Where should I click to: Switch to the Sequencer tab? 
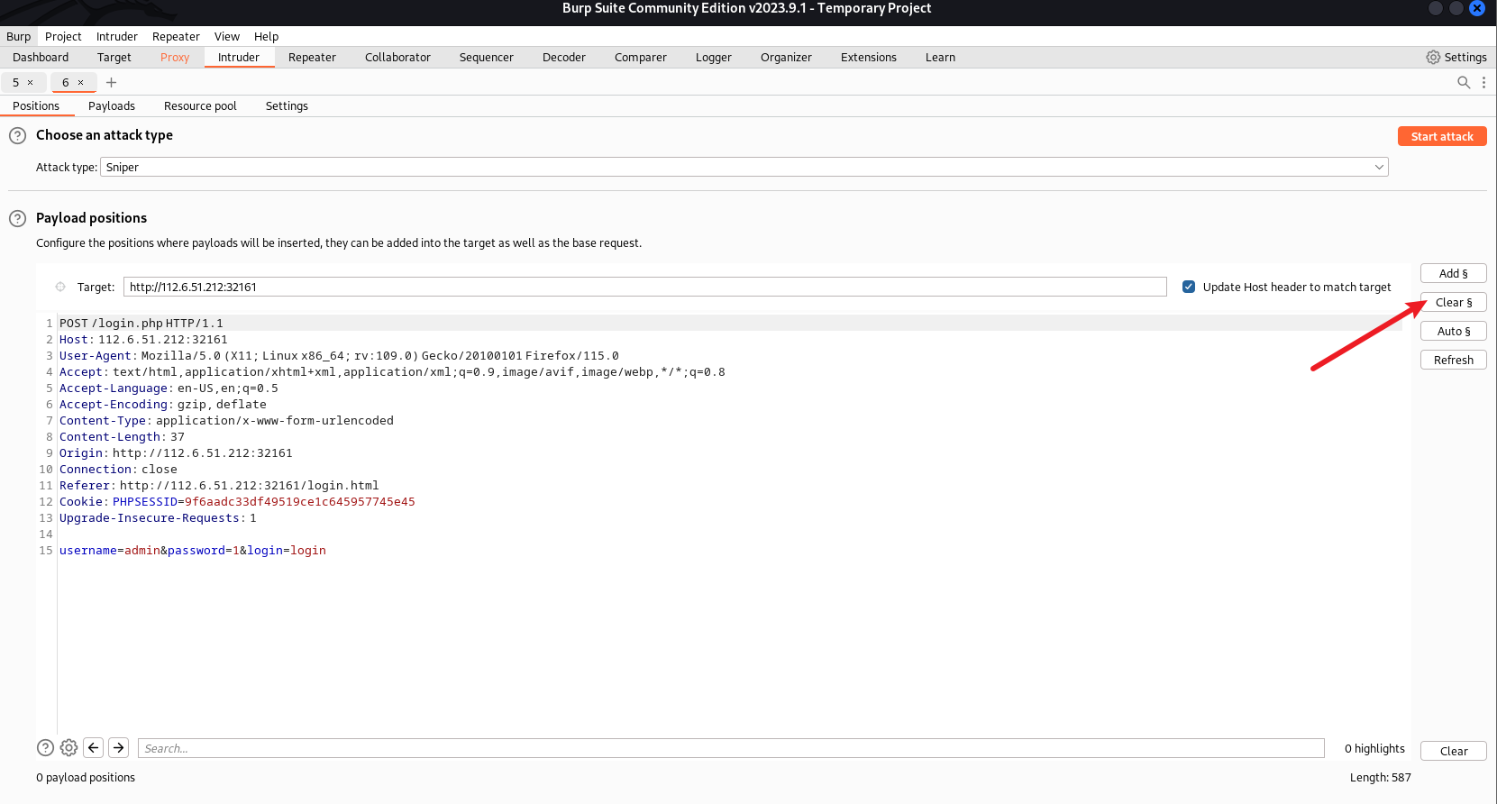pos(487,57)
